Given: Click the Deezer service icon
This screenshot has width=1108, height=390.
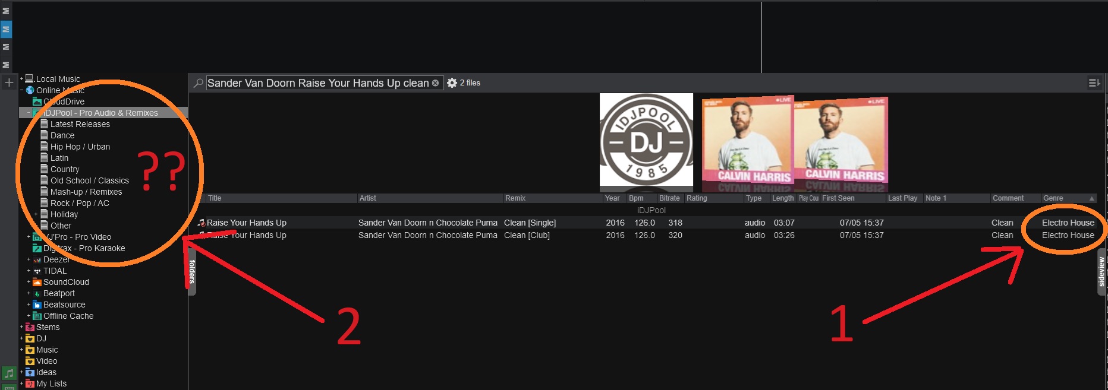Looking at the screenshot, I should coord(37,260).
